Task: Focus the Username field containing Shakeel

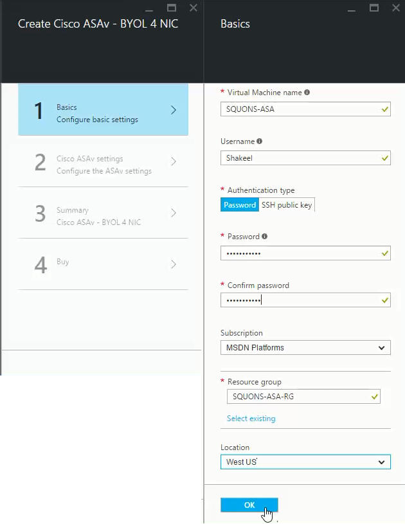Action: [x=305, y=158]
